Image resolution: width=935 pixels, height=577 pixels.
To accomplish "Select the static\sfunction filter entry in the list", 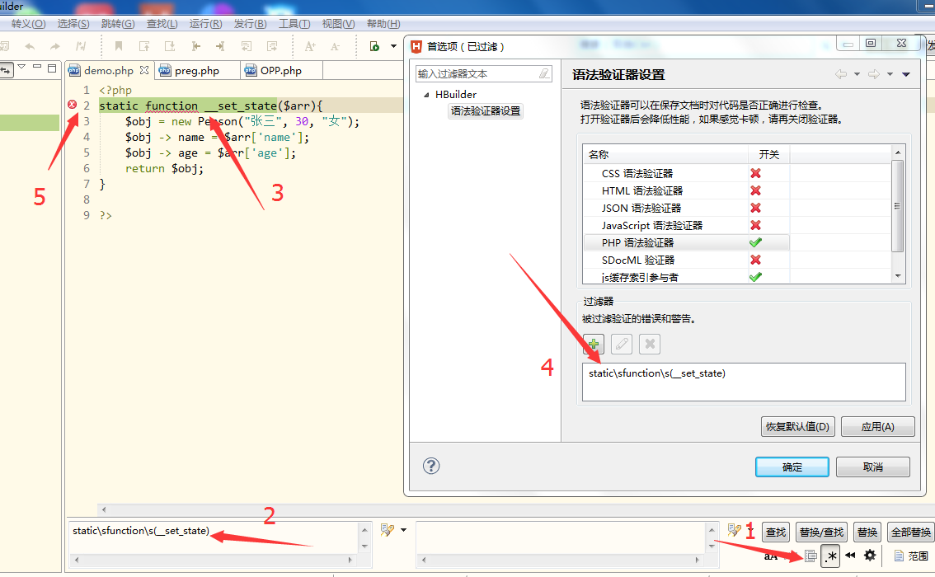I will click(656, 373).
